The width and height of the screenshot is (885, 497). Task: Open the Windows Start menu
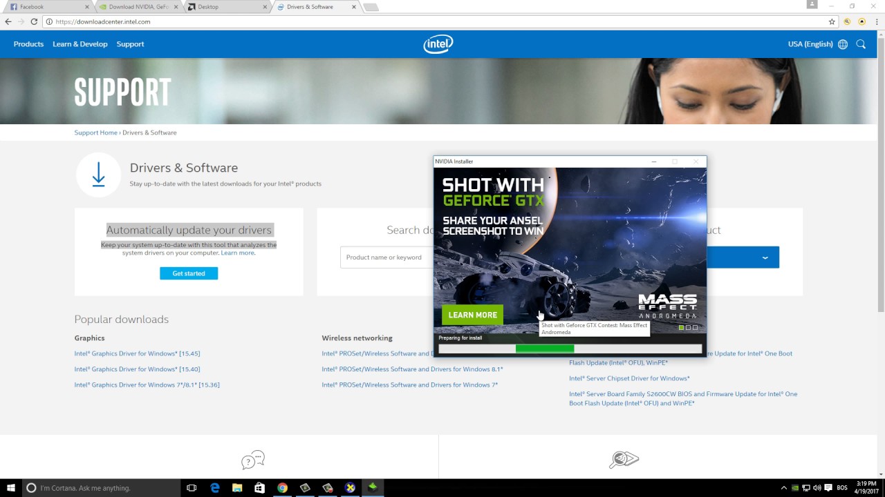11,487
